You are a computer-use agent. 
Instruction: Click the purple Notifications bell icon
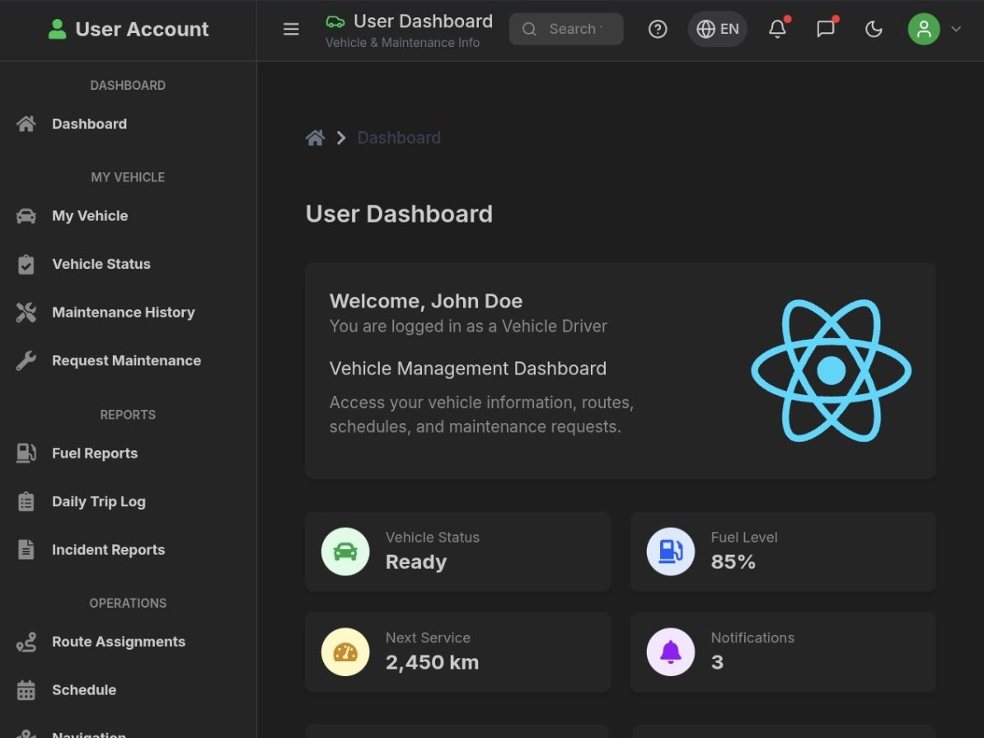pos(670,652)
